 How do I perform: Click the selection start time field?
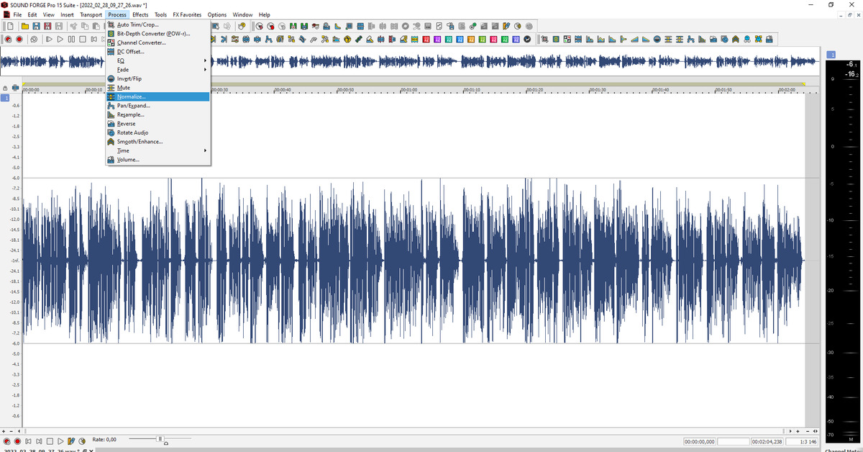(698, 441)
